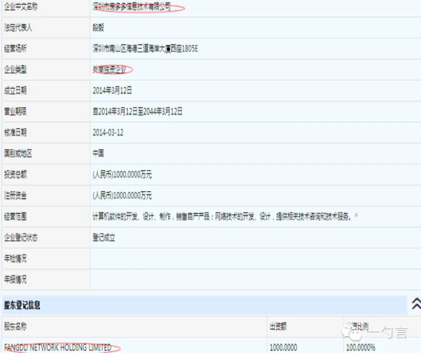
Task: Select 投资总额 value (人民币)1000.0000万元
Action: point(122,174)
